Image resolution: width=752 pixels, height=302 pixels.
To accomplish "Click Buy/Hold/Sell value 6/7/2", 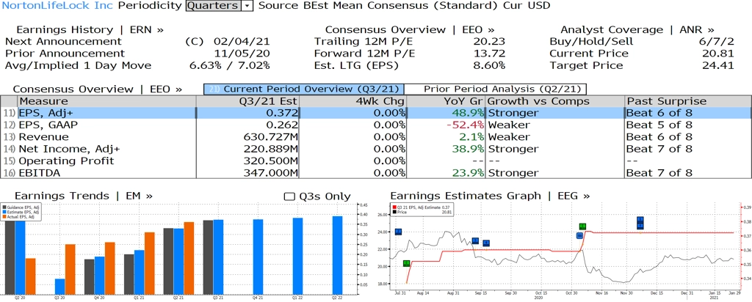I will pos(717,42).
